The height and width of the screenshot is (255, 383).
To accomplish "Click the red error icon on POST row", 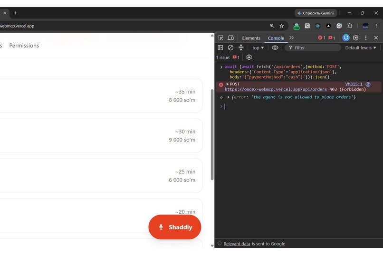I will pyautogui.click(x=221, y=85).
